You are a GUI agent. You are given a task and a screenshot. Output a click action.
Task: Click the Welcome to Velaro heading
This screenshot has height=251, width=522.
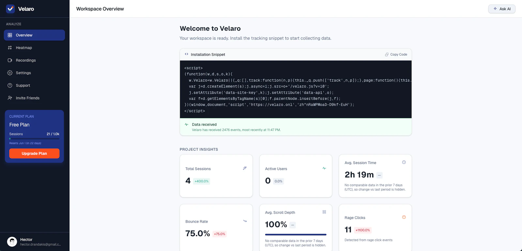[210, 29]
